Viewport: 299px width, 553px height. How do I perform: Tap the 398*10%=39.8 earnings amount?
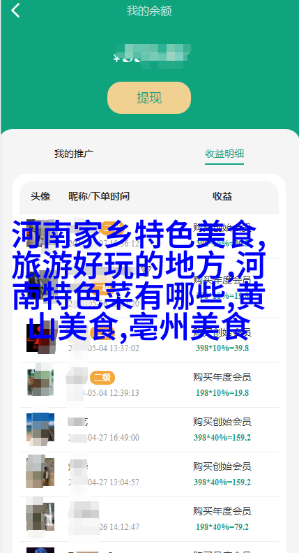(222, 348)
